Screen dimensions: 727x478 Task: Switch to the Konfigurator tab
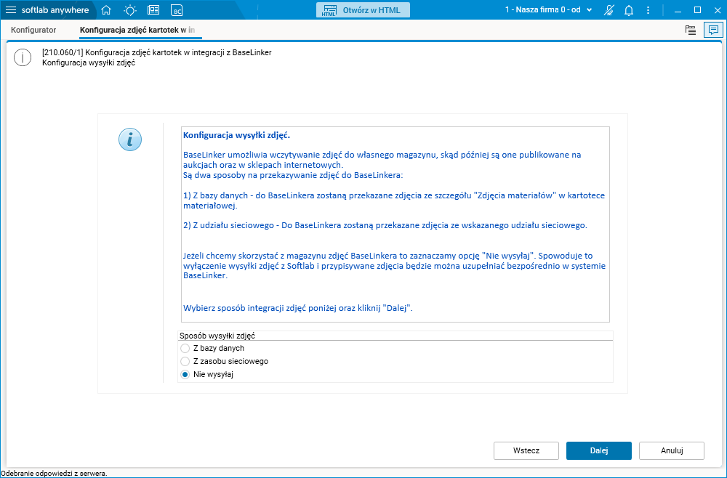click(33, 30)
